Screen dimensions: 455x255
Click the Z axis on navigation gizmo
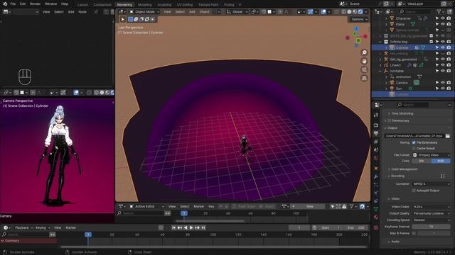pos(357,28)
